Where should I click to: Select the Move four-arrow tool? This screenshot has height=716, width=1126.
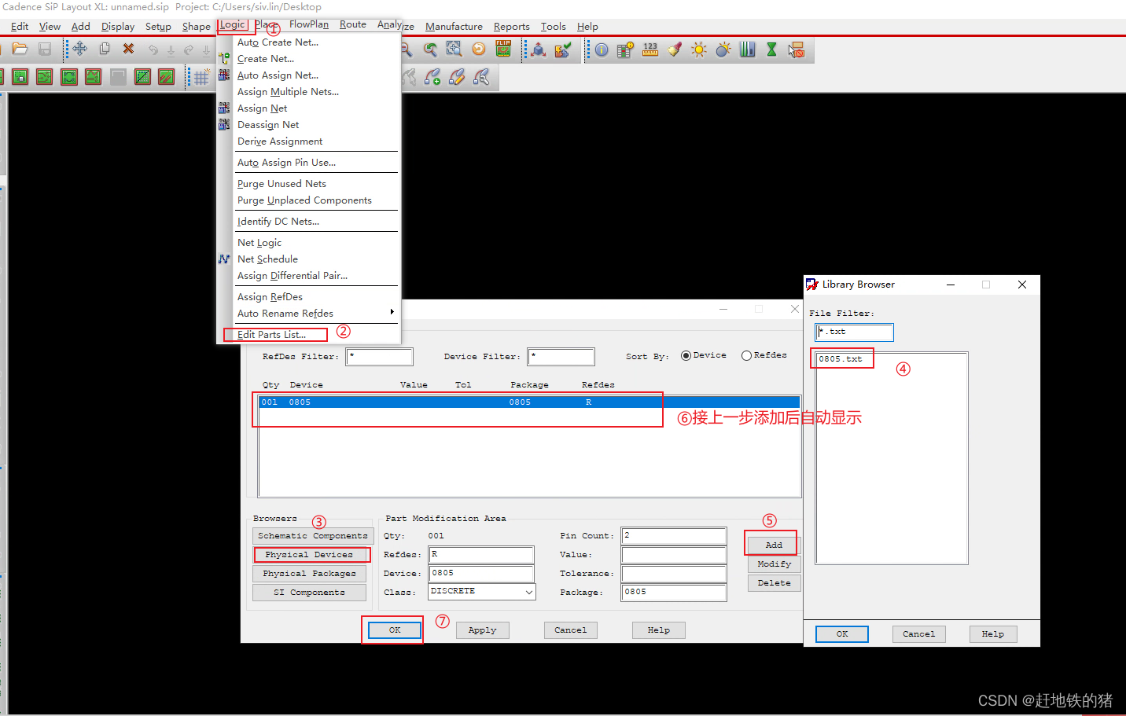tap(80, 49)
